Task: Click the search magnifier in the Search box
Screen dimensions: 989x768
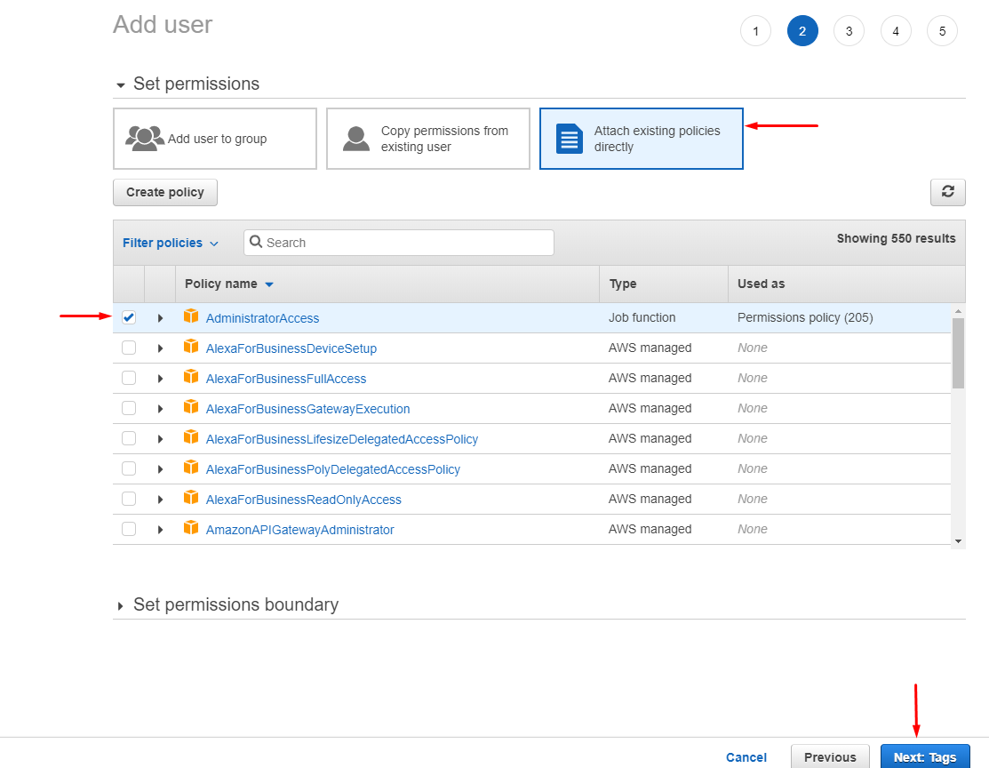Action: point(257,242)
